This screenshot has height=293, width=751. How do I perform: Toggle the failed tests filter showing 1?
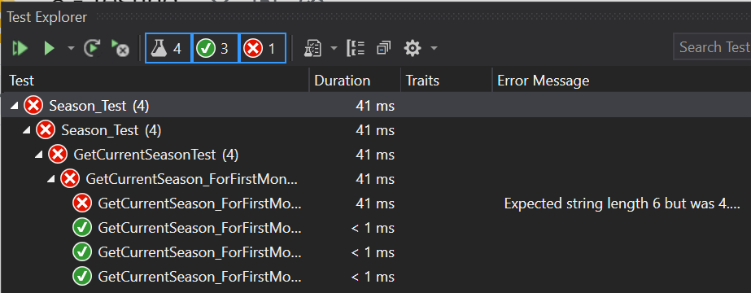pos(262,48)
